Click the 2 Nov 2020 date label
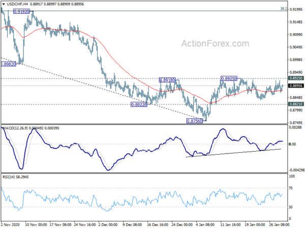 click(10, 224)
